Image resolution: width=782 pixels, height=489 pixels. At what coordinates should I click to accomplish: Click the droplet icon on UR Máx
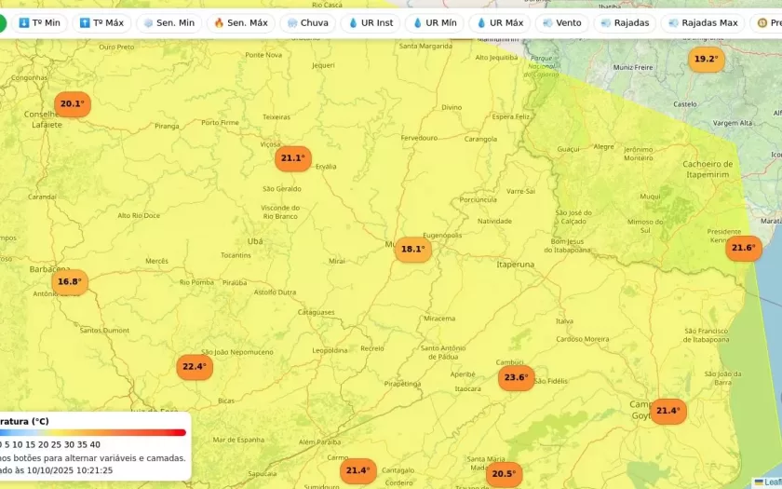[x=481, y=23]
